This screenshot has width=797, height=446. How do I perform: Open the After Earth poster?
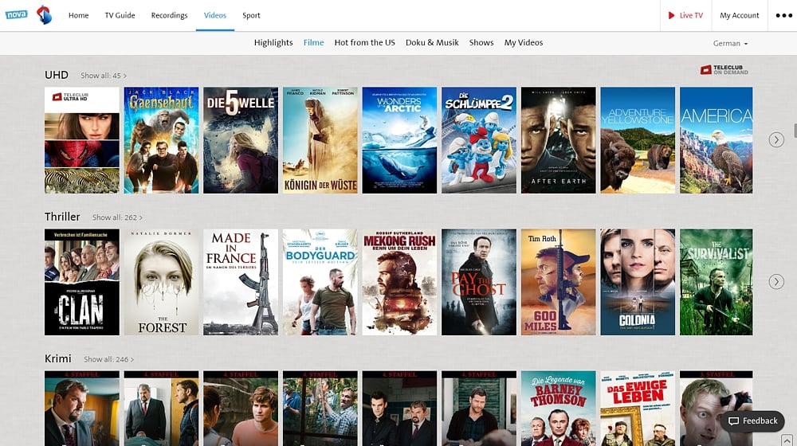point(558,140)
